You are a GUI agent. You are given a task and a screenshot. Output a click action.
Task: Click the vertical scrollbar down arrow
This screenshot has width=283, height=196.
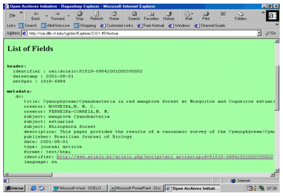click(x=277, y=170)
